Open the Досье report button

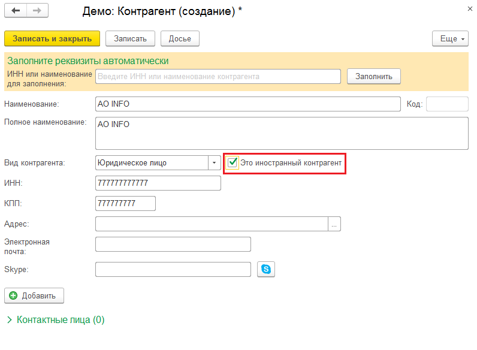pyautogui.click(x=180, y=38)
